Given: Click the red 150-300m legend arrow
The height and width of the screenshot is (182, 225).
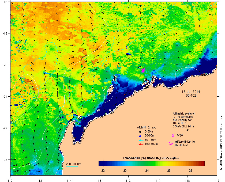Looking at the screenshot, I should pyautogui.click(x=141, y=144).
